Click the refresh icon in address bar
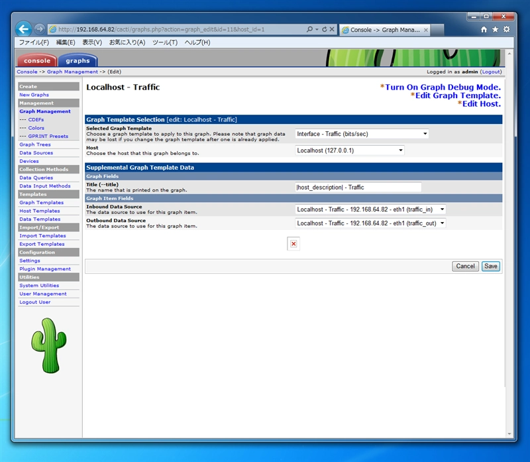Screen dimensions: 530x462 (325, 29)
